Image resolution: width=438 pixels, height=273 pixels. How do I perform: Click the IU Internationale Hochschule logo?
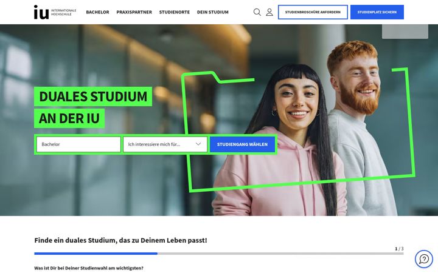click(55, 12)
